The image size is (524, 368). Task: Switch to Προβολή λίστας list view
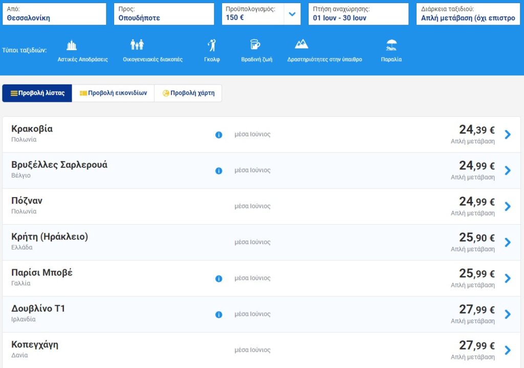pyautogui.click(x=37, y=93)
